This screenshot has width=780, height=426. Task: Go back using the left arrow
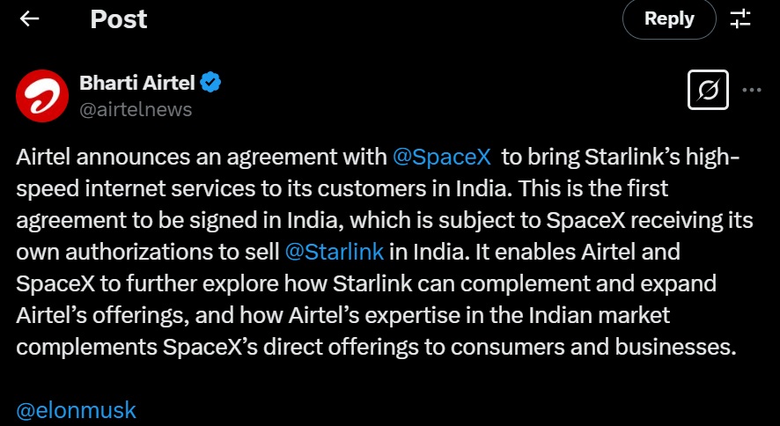click(x=30, y=18)
